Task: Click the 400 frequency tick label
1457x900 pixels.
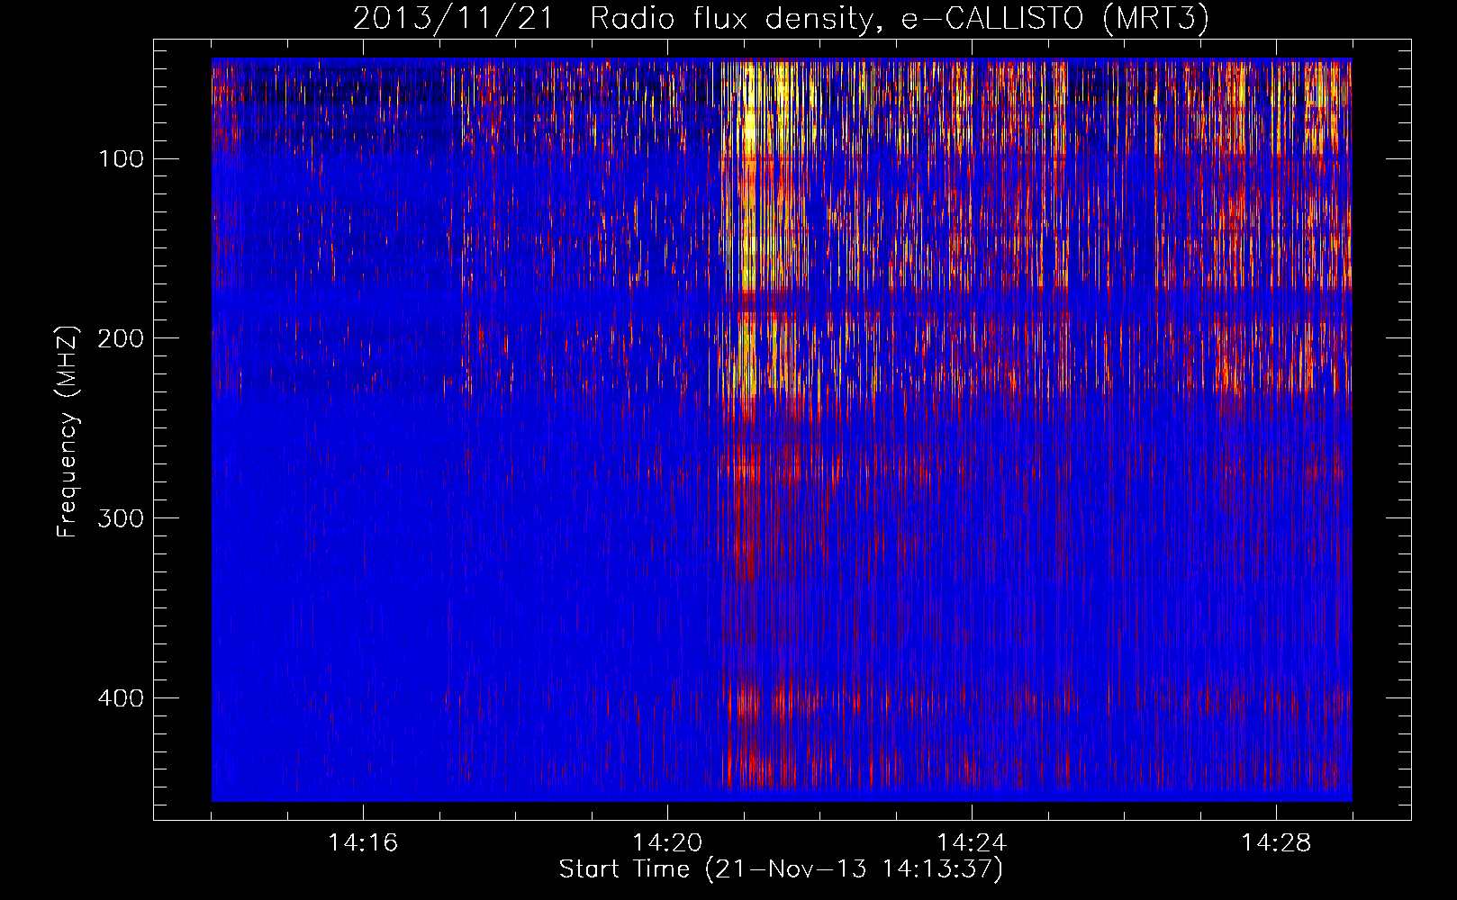Action: pyautogui.click(x=121, y=698)
